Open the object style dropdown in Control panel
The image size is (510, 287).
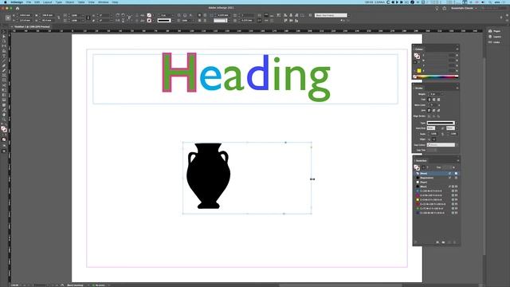point(331,15)
